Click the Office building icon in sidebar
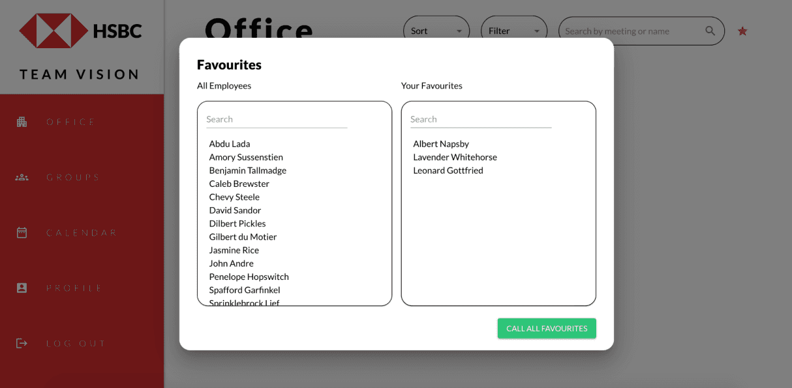The image size is (792, 388). point(22,122)
